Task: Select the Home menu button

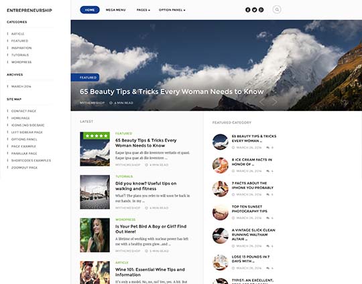Action: click(x=90, y=10)
